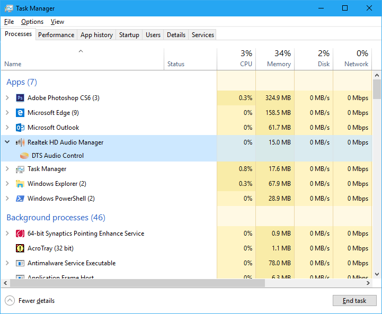The height and width of the screenshot is (314, 382).
Task: Click the DTS Audio Control icon
Action: coord(24,156)
